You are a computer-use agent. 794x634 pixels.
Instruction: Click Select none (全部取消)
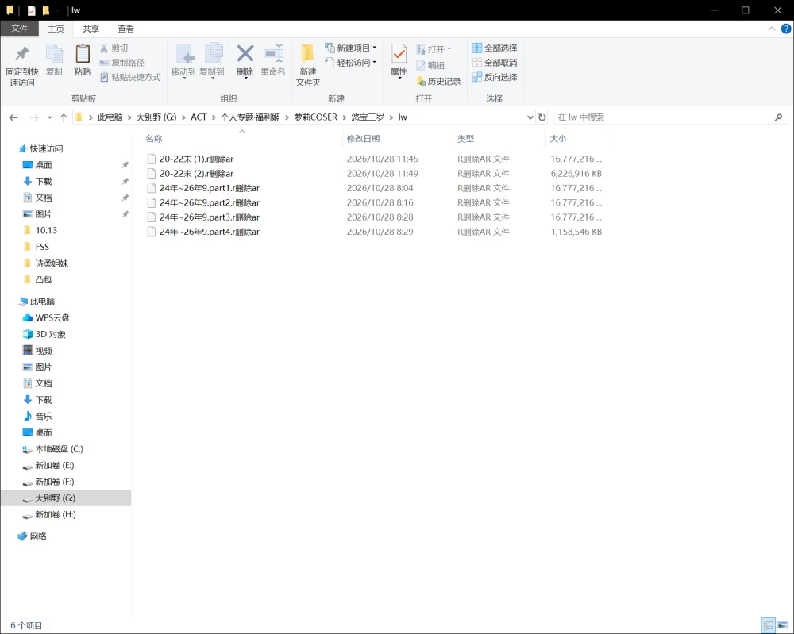tap(495, 62)
